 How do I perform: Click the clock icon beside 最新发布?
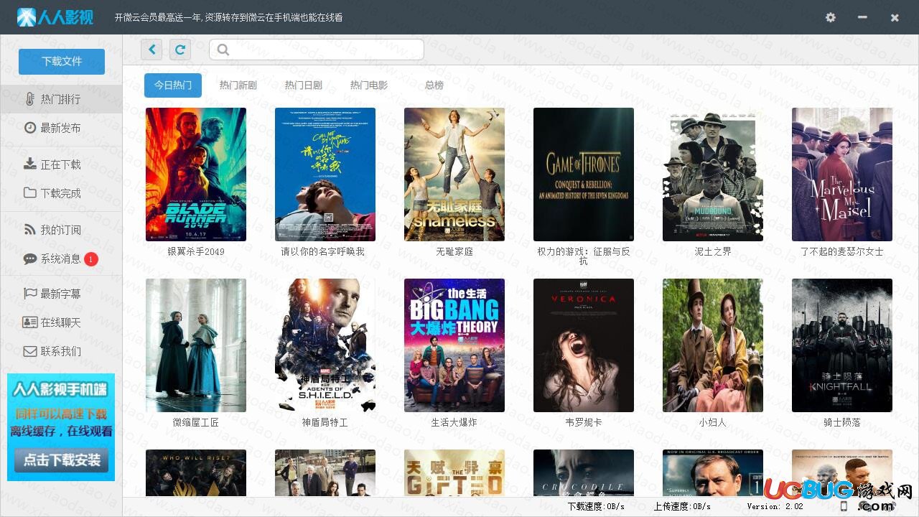pyautogui.click(x=30, y=128)
